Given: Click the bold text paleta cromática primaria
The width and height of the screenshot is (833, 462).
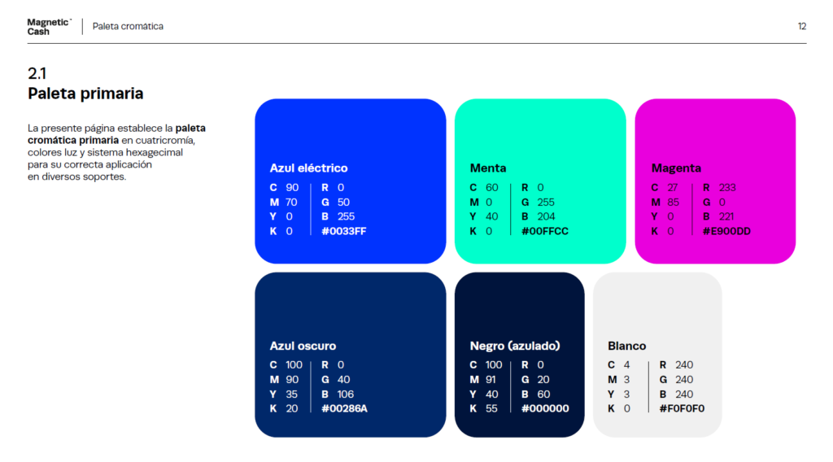Looking at the screenshot, I should coord(117,134).
